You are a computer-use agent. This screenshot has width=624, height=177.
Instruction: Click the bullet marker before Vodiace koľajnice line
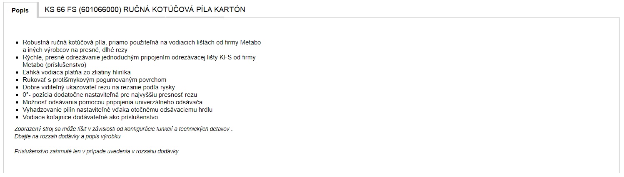(x=17, y=117)
